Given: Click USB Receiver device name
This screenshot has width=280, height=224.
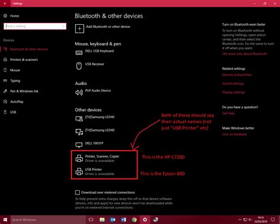Looking at the screenshot, I should [95, 64].
